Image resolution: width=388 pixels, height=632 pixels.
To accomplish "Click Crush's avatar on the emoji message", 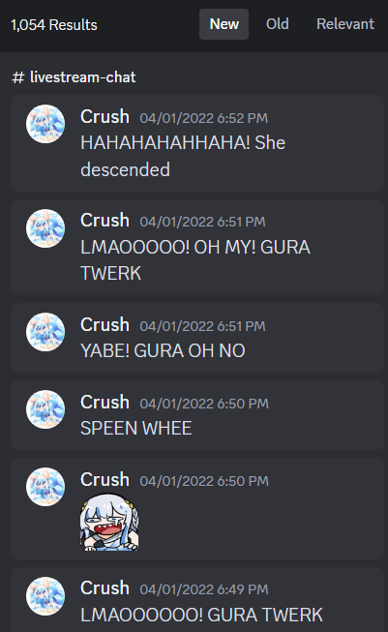I will point(45,487).
